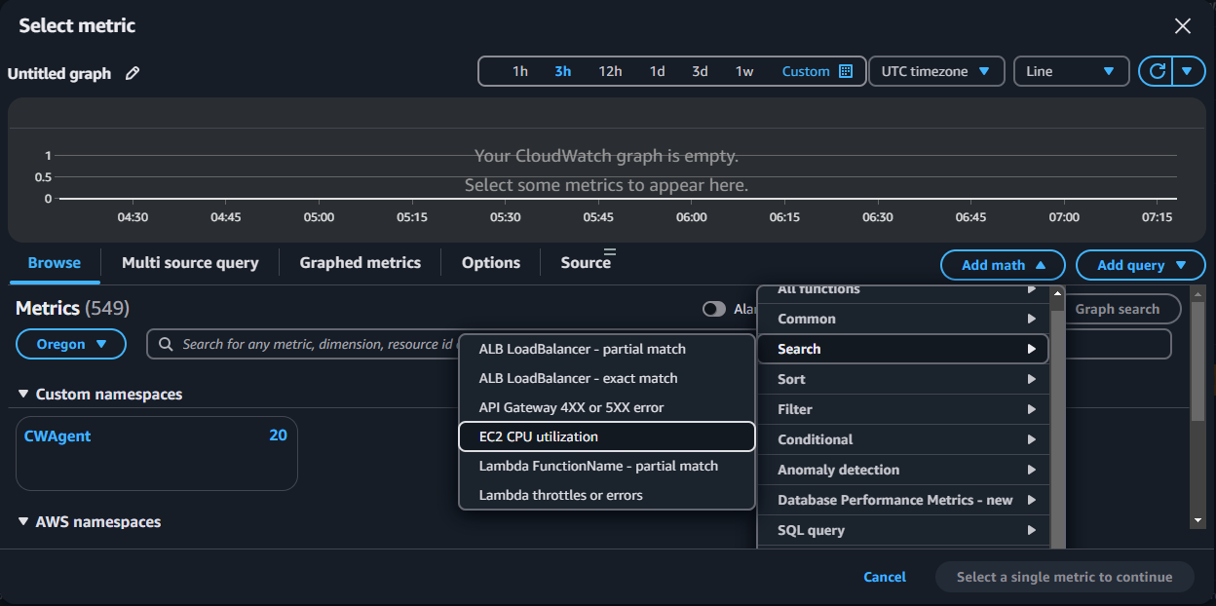
Task: Switch to the Graphed metrics tab
Action: [x=360, y=263]
